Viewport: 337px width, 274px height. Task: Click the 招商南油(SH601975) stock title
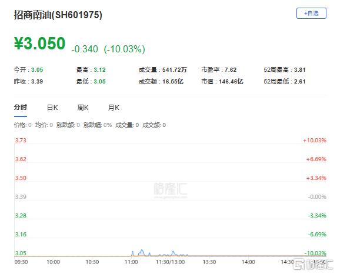tap(58, 15)
